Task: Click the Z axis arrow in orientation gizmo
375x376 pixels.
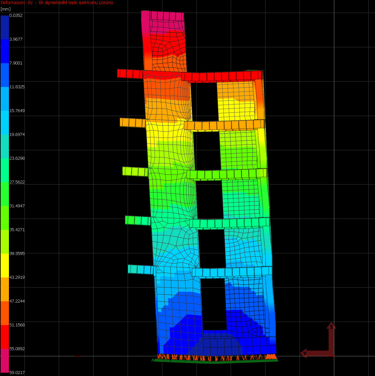Action: (x=331, y=327)
